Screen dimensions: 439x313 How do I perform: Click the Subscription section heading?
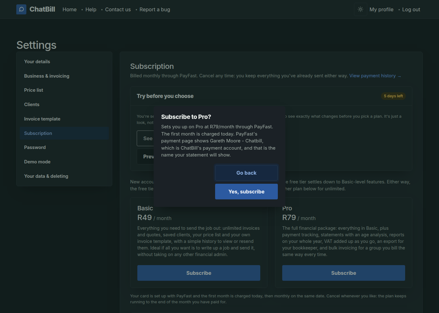click(152, 66)
